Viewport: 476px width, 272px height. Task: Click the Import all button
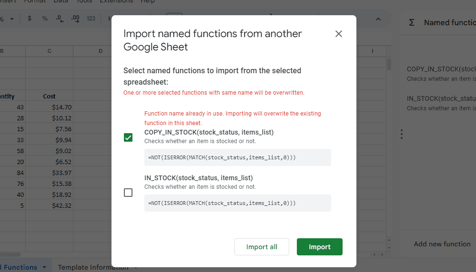pyautogui.click(x=262, y=247)
